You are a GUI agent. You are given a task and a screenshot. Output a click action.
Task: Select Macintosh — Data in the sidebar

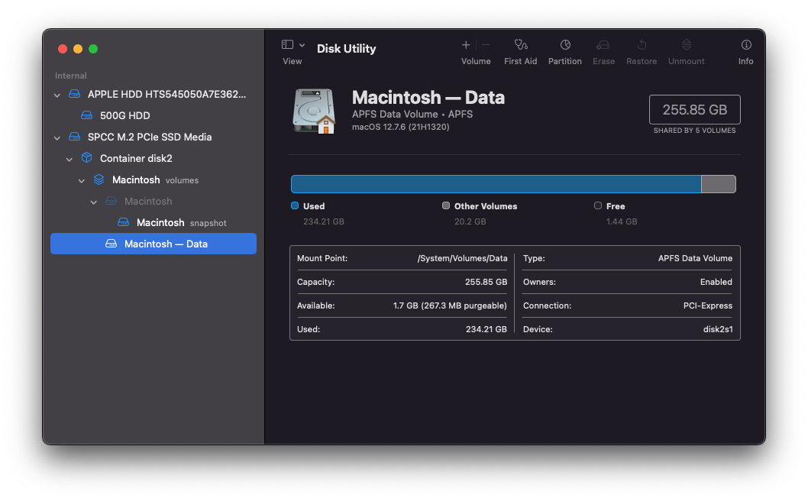[x=165, y=244]
